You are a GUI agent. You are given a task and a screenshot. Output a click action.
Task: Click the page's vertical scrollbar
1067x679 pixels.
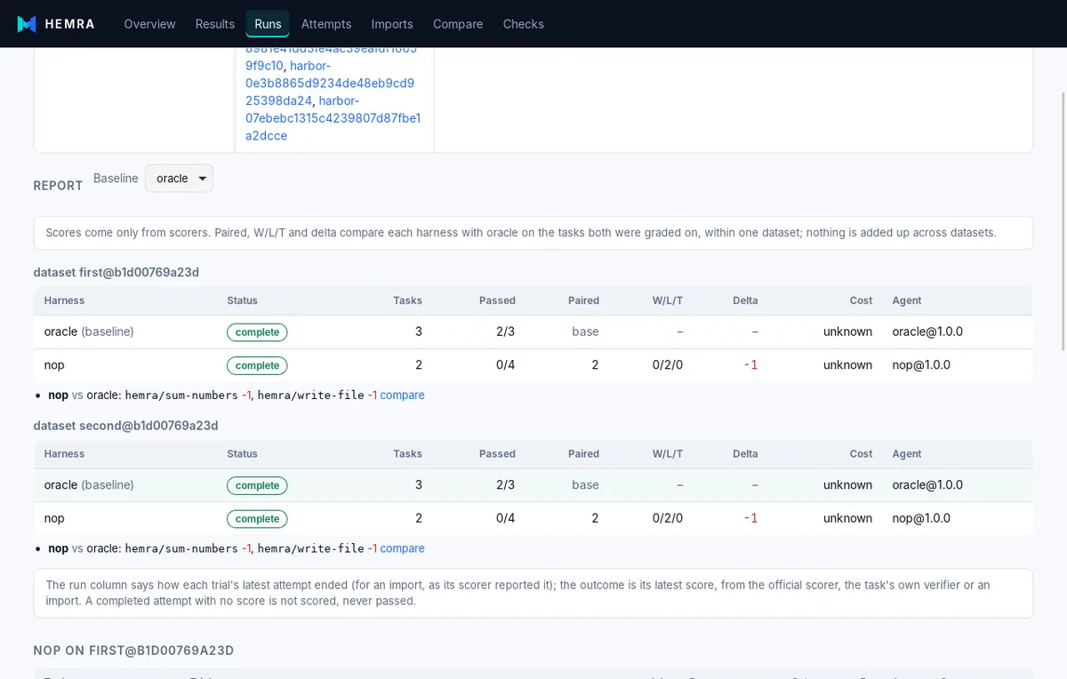coord(1062,222)
